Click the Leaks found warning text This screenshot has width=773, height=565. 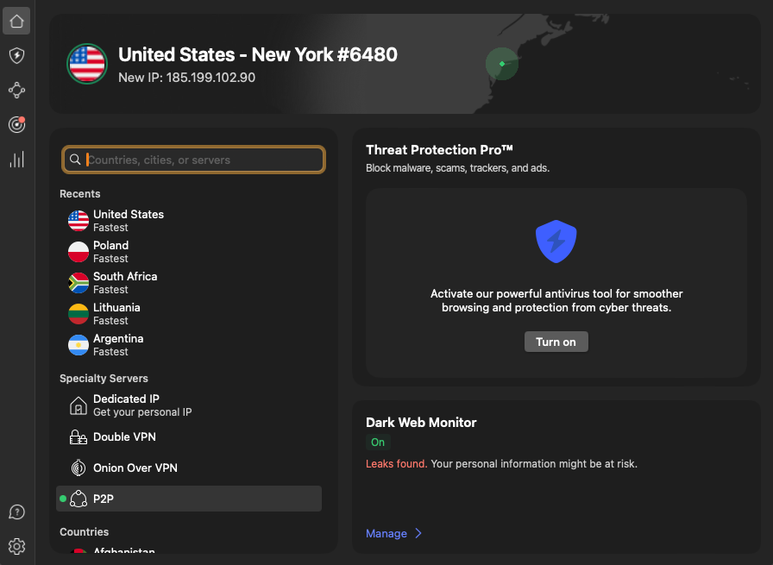pyautogui.click(x=396, y=463)
